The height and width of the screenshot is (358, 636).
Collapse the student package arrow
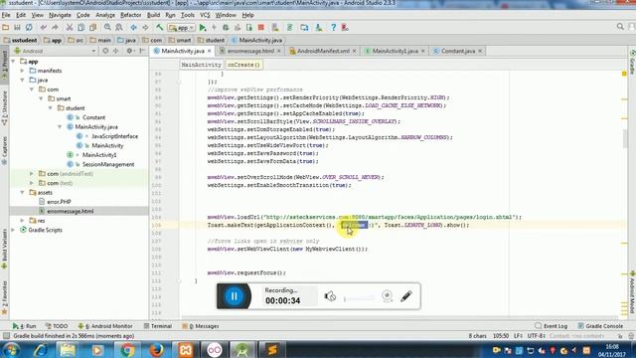tap(51, 108)
